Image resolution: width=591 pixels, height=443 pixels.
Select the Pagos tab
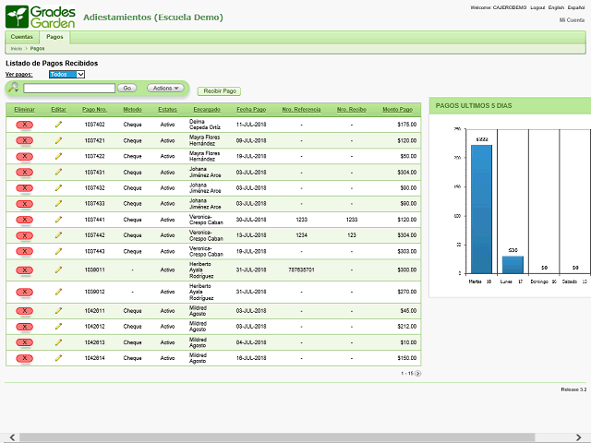point(54,37)
